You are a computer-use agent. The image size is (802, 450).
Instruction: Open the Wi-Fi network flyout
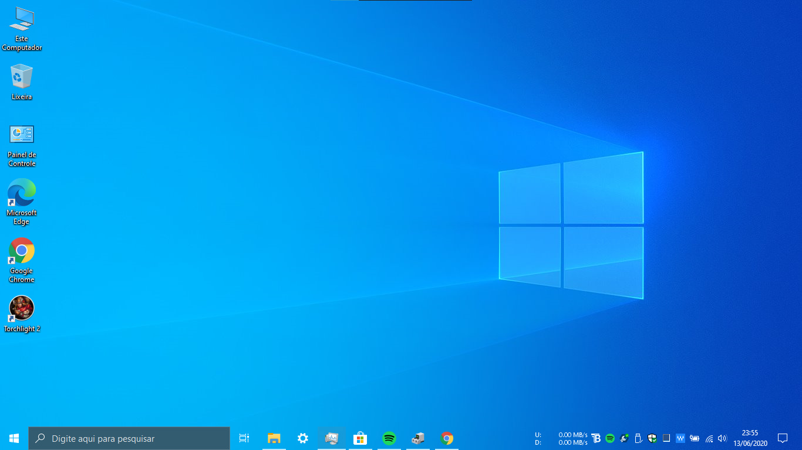[709, 438]
